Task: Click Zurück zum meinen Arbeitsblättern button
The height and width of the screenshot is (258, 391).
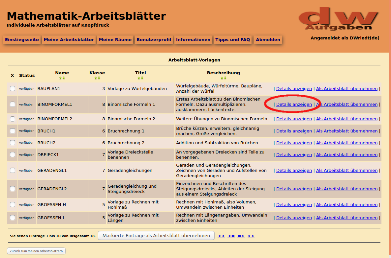Action: 36,251
